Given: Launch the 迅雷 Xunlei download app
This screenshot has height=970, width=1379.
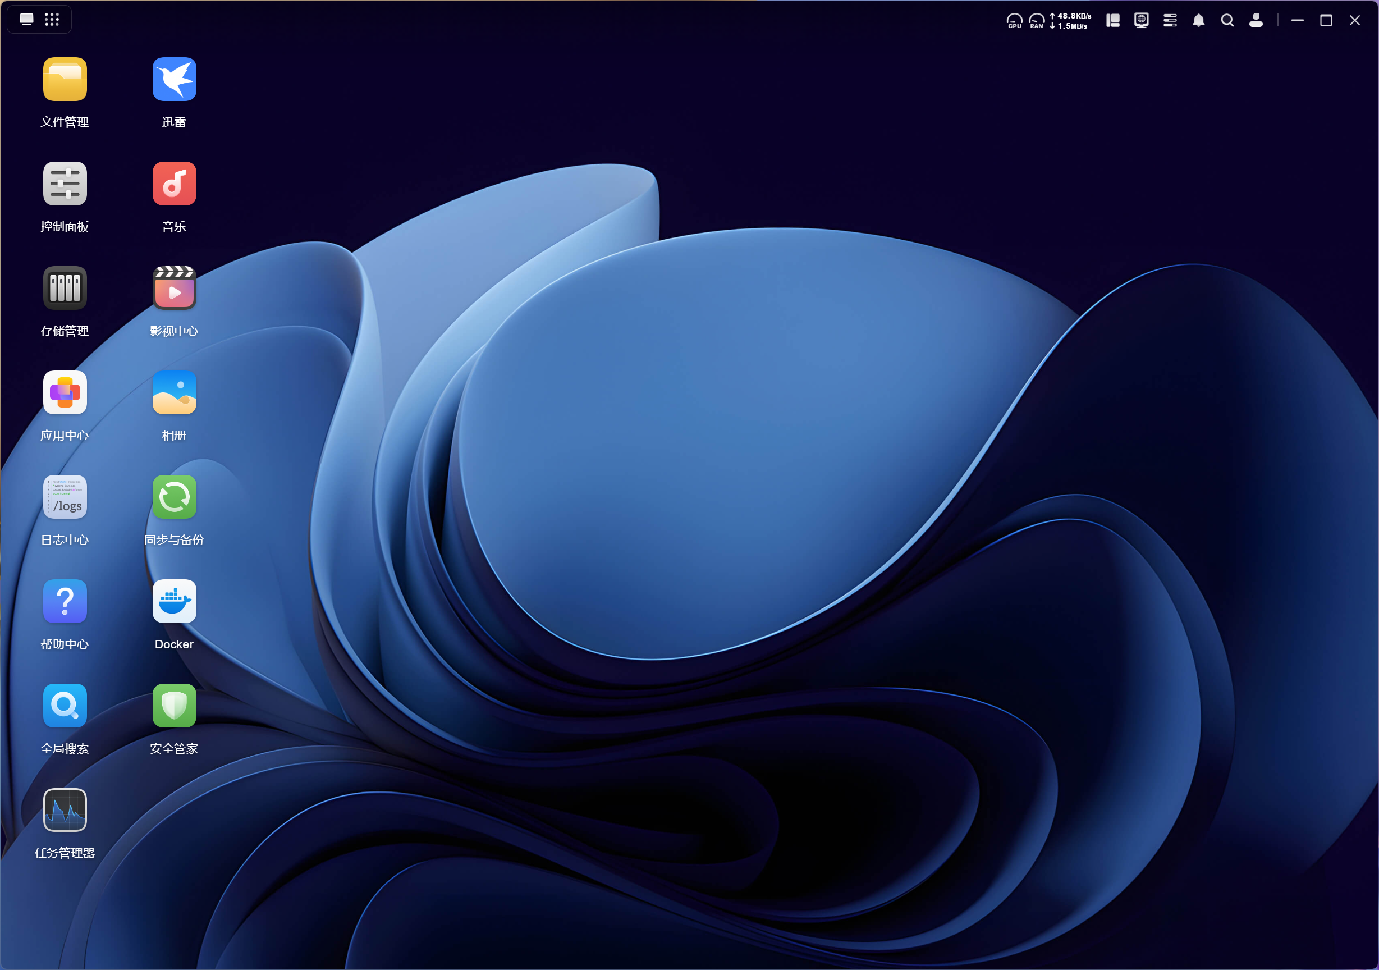Looking at the screenshot, I should click(174, 79).
